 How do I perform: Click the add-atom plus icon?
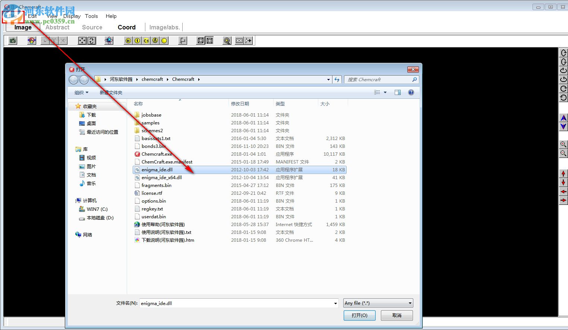tap(249, 41)
